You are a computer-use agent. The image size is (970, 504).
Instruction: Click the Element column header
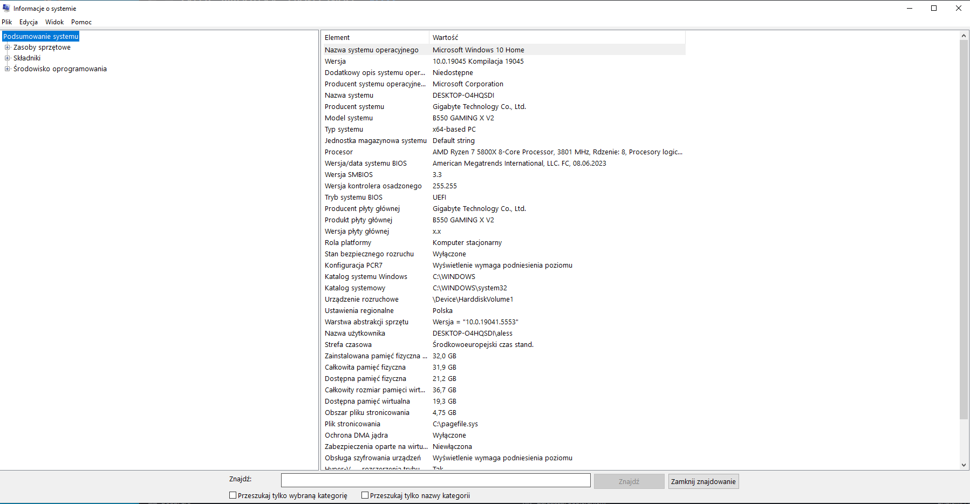click(x=375, y=37)
